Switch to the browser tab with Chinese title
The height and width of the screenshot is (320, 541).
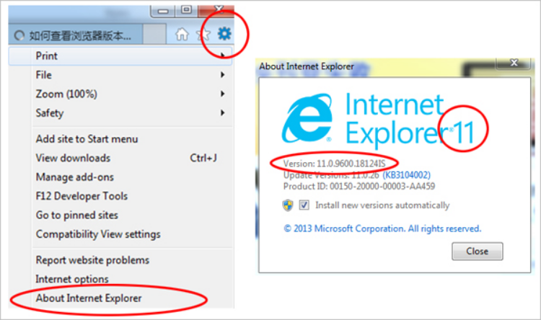point(75,35)
